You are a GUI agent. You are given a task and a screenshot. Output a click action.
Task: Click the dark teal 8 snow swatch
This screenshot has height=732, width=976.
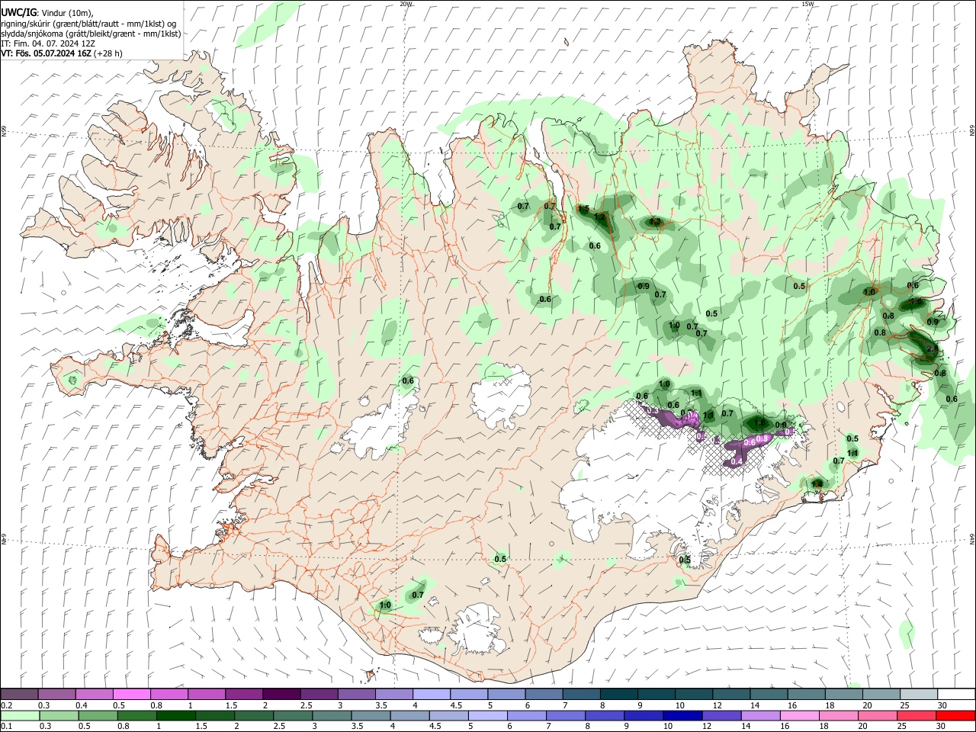(x=618, y=694)
